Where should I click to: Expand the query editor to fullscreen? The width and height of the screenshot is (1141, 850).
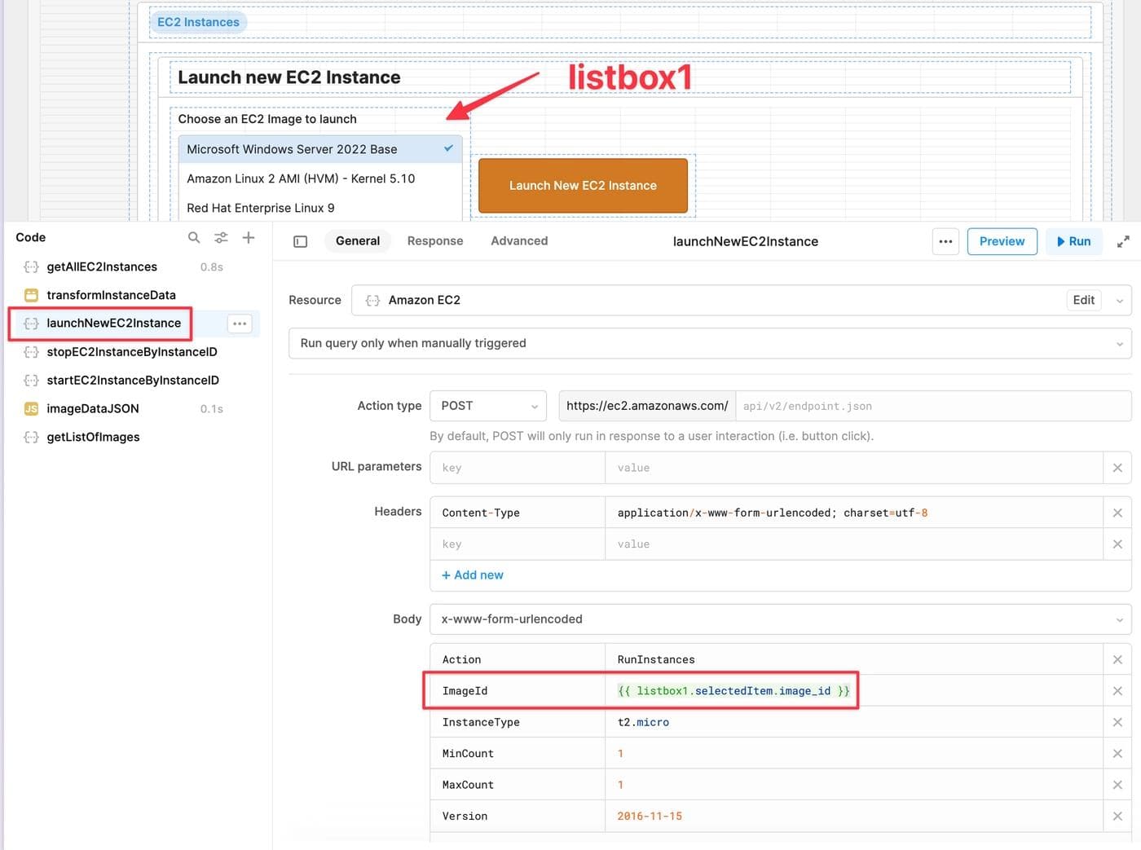click(x=1124, y=240)
